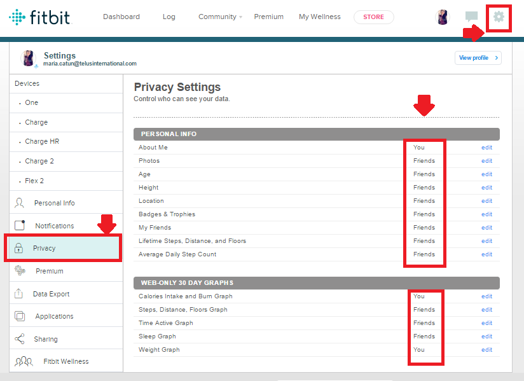Click the Privacy padlock icon
Screen dimensions: 524x381
pos(18,248)
